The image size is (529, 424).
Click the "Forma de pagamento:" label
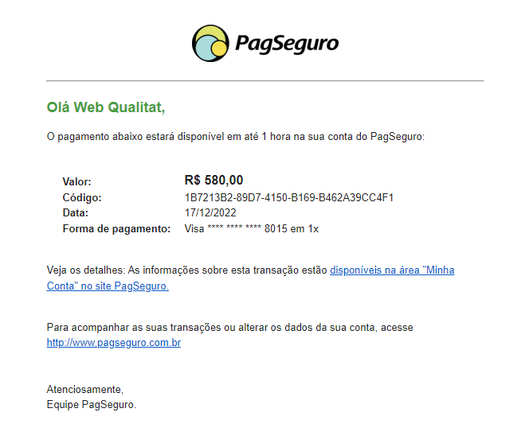pyautogui.click(x=116, y=229)
